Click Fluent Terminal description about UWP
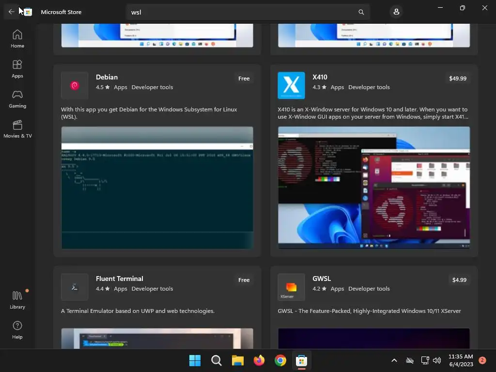The width and height of the screenshot is (496, 372). pos(138,311)
